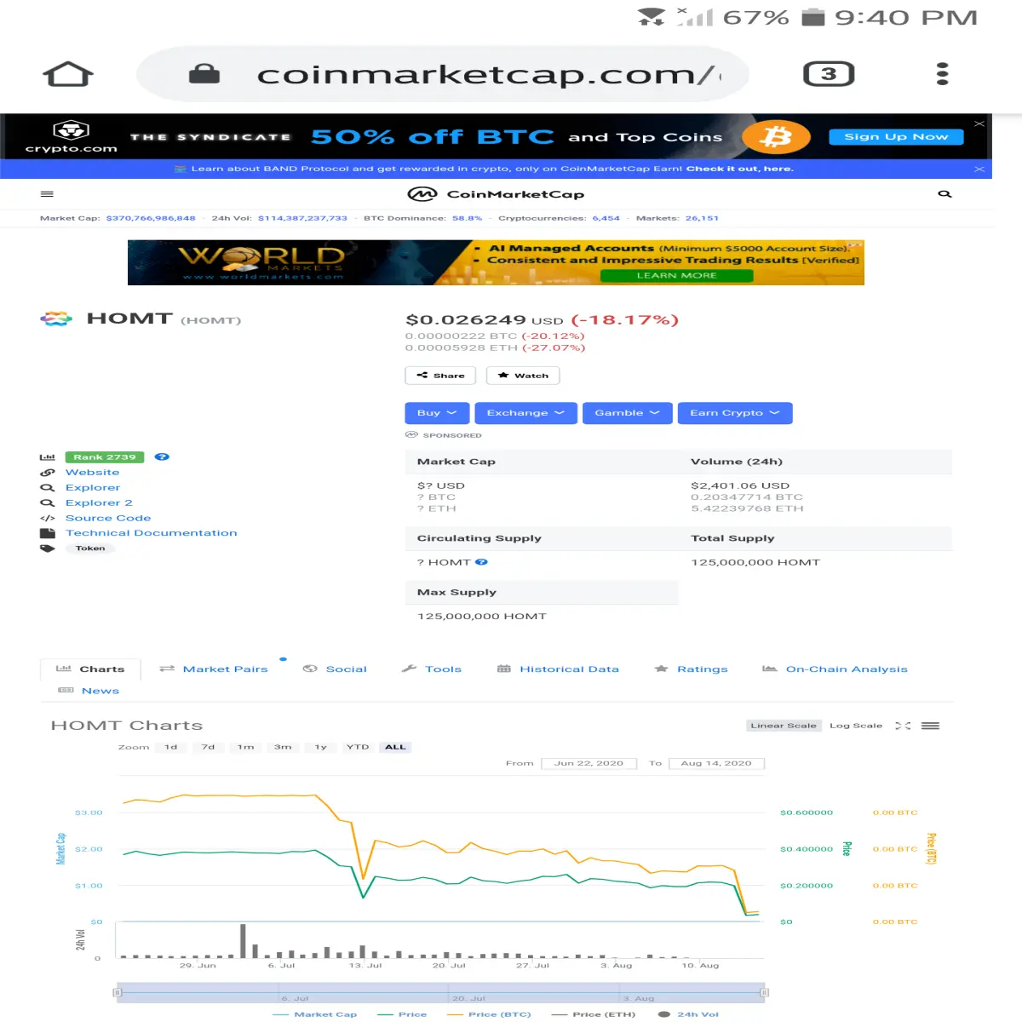Click the Circulating Supply help icon
Viewport: 1022px width, 1022px height.
(x=481, y=562)
